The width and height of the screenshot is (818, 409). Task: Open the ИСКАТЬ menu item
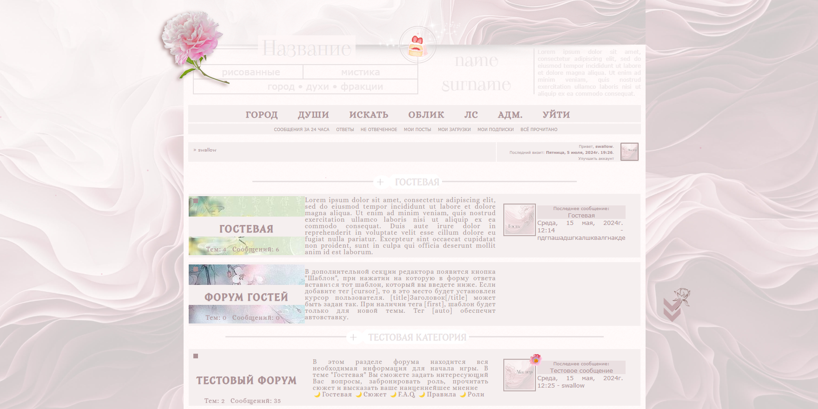369,115
